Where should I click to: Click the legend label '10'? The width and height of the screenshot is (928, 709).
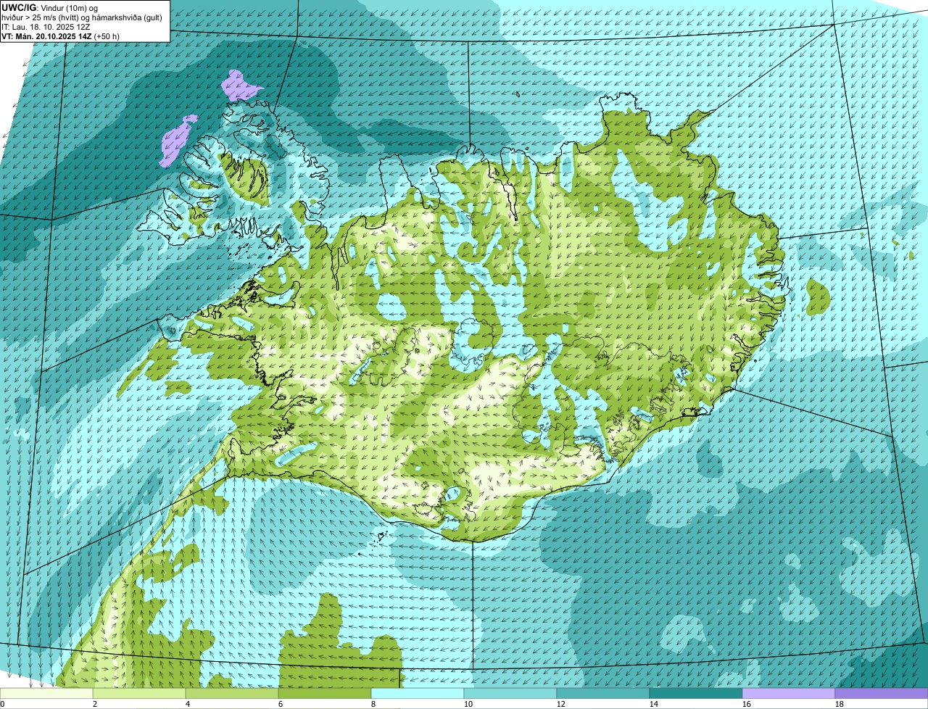(468, 704)
